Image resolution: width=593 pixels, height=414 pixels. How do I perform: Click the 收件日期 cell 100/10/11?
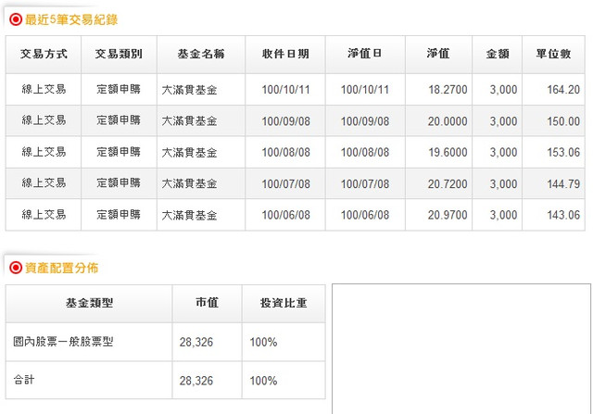click(x=286, y=90)
